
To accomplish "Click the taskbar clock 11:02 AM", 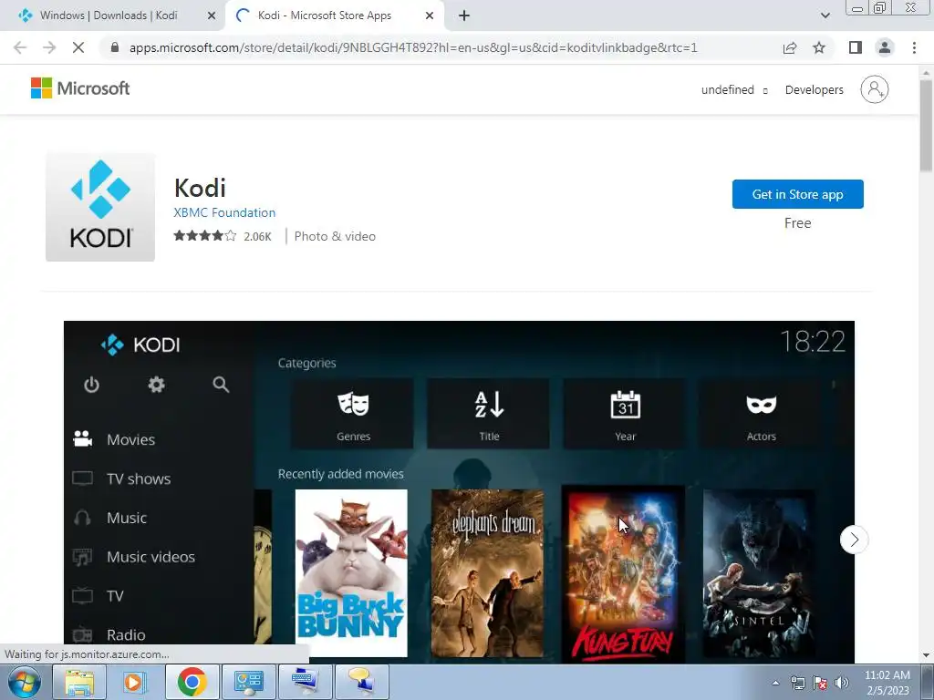I will coord(887,682).
